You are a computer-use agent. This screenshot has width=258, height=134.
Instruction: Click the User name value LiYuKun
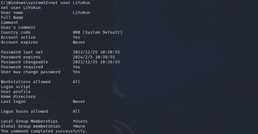[x=81, y=13]
